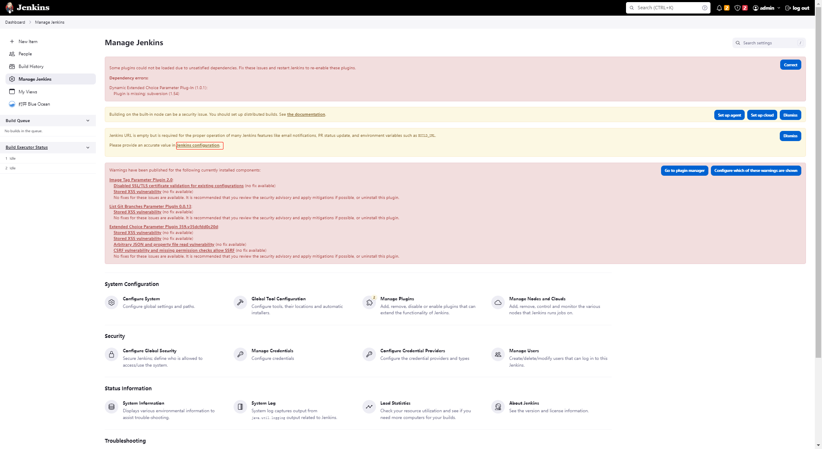822x449 pixels.
Task: Open Manage Plugins title
Action: click(x=397, y=299)
